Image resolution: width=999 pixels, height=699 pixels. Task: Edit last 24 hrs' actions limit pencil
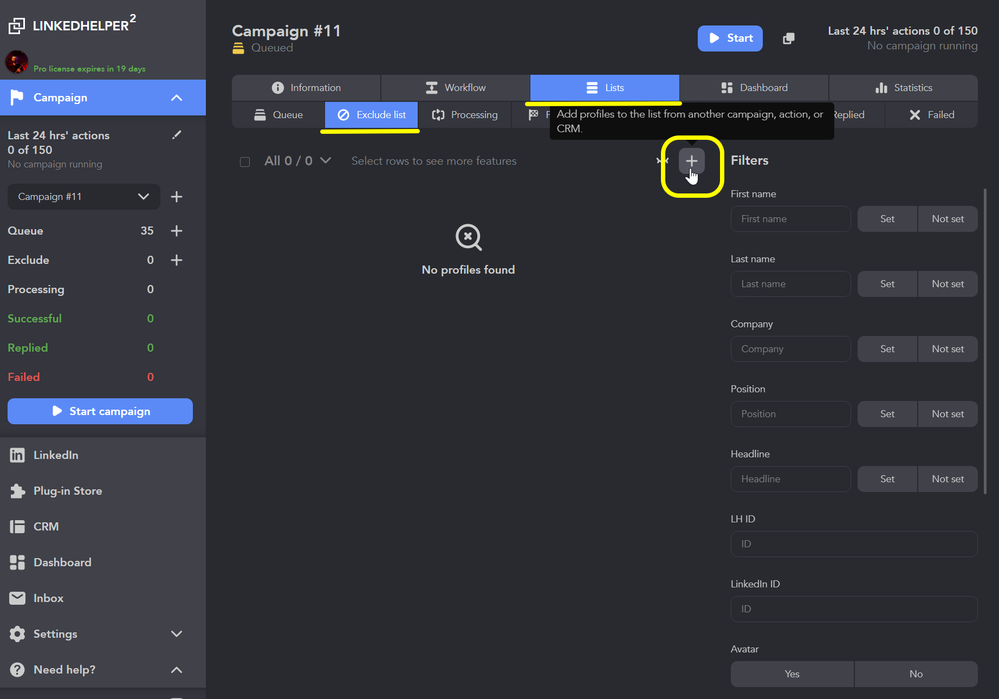coord(177,135)
